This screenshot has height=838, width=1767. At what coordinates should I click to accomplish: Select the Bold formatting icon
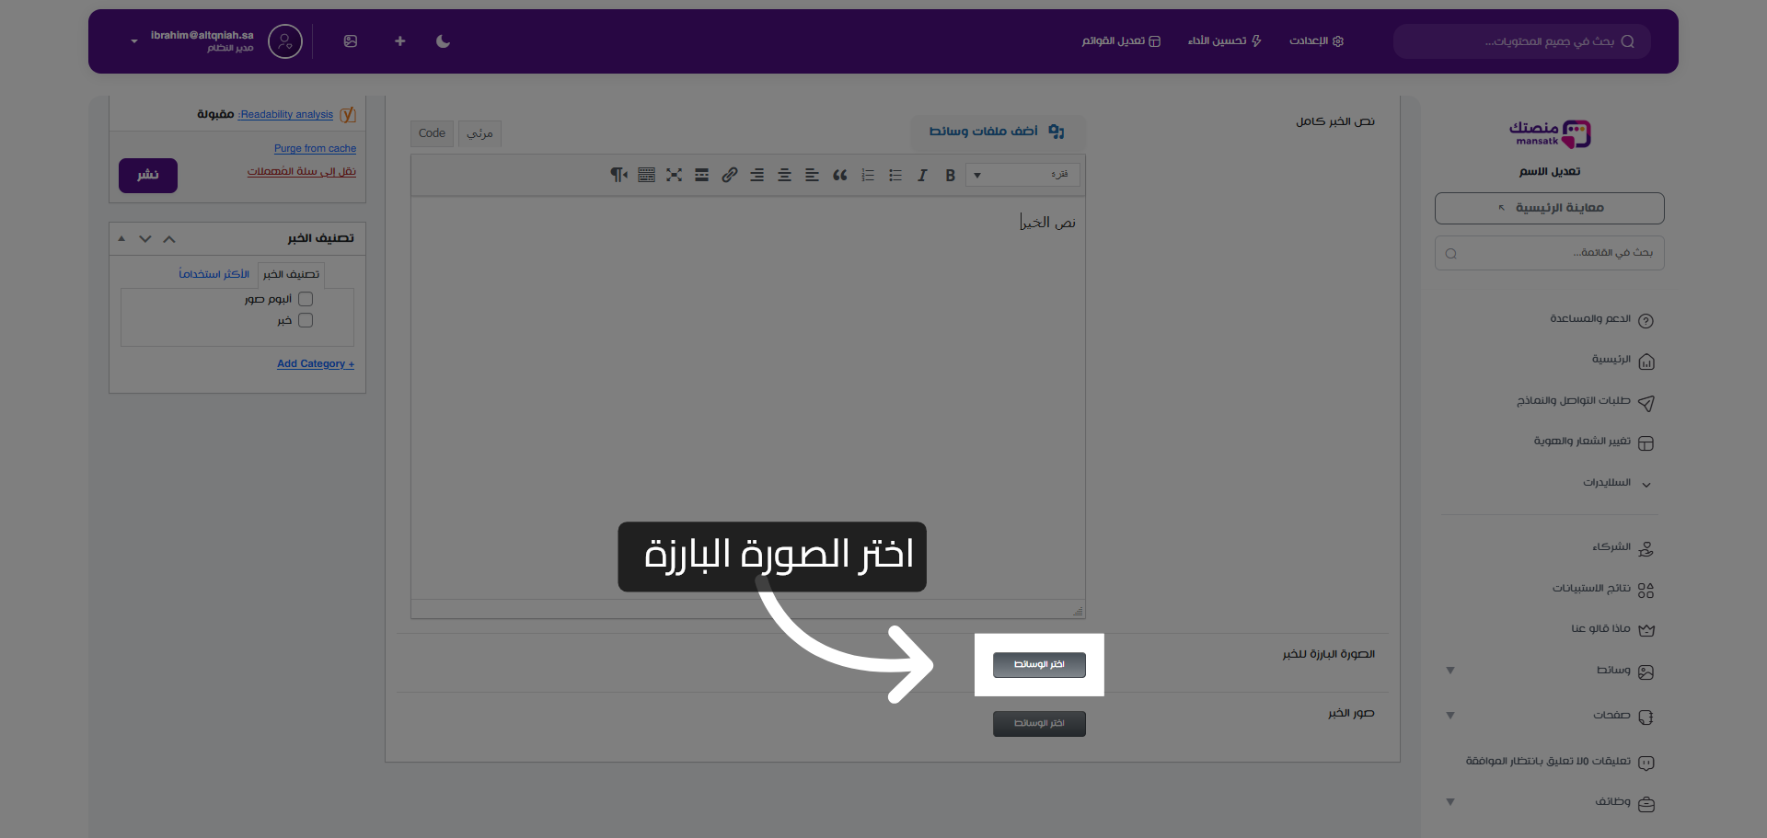[950, 175]
